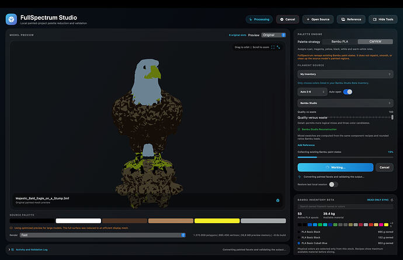Click the cyan reset-view icon beside the fullscreen icon
Viewport: 403px width, 260px height.
point(279,47)
